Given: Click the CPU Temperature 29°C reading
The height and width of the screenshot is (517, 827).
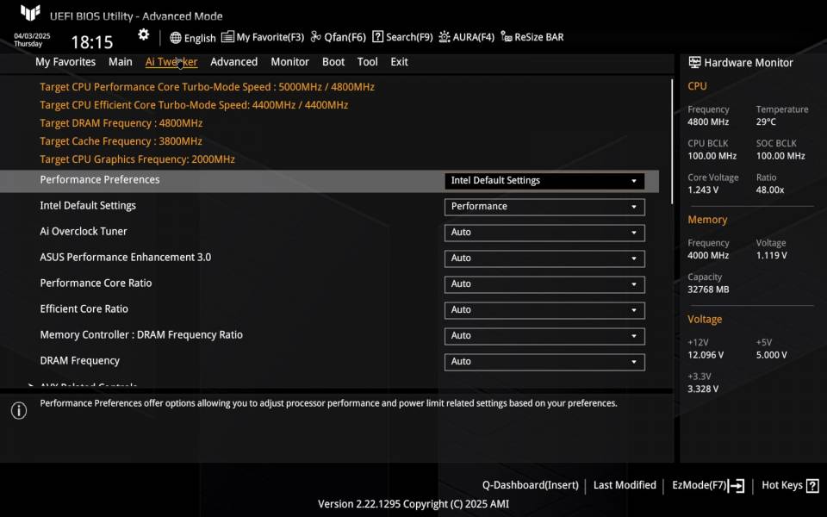Looking at the screenshot, I should pyautogui.click(x=766, y=121).
